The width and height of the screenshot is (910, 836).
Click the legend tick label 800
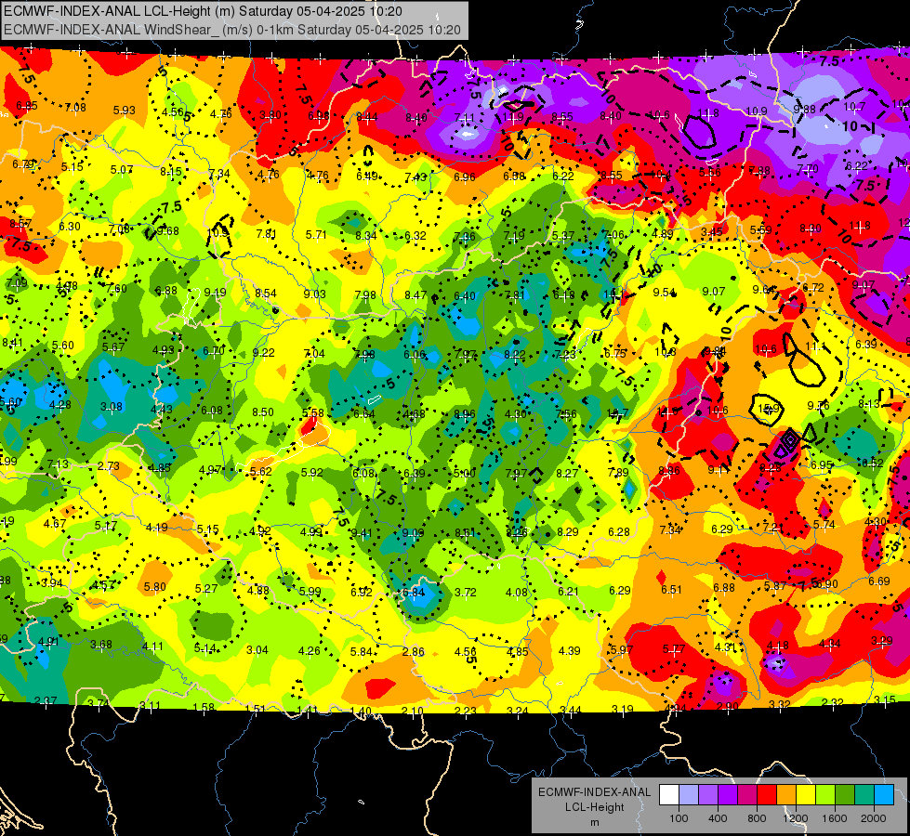pos(757,818)
